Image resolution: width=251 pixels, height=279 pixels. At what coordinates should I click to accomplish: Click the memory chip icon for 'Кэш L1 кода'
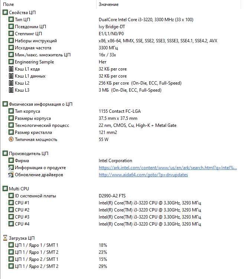click(11, 69)
